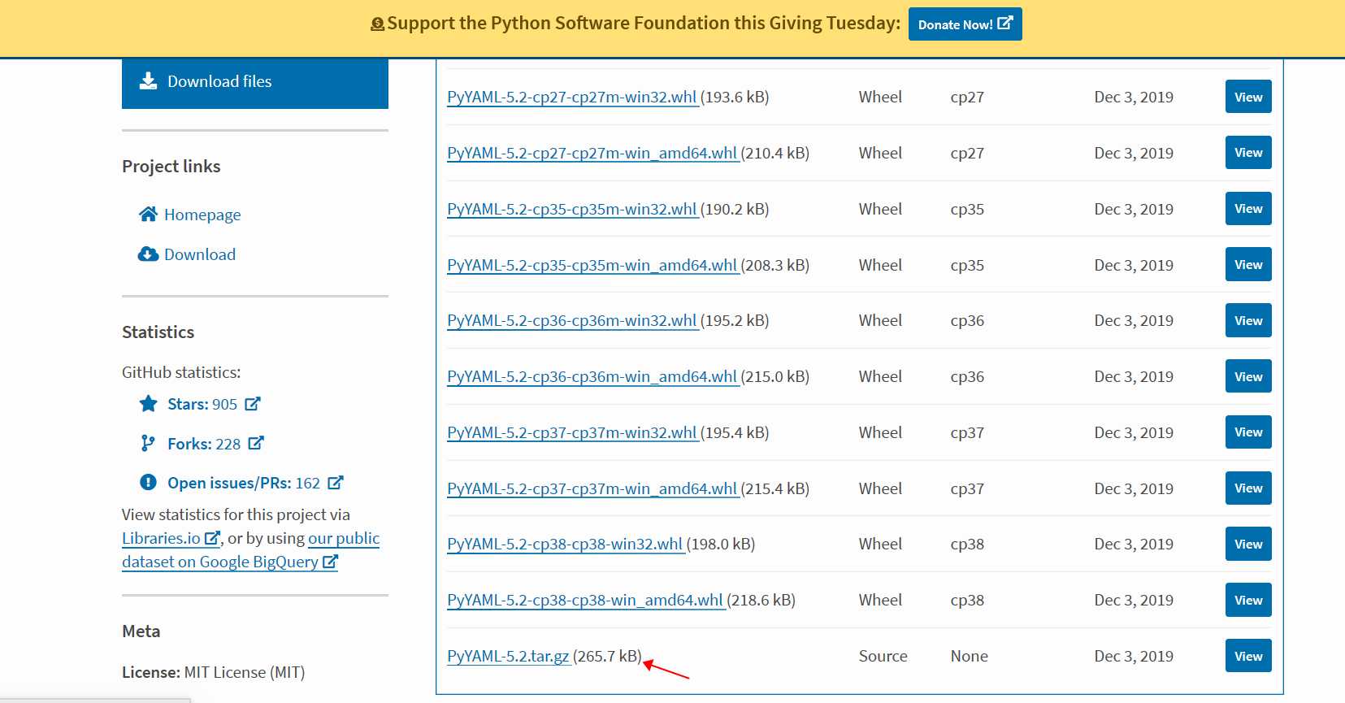Click the external link icon after Google BigQuery
Screen dimensions: 1345x703
point(330,562)
